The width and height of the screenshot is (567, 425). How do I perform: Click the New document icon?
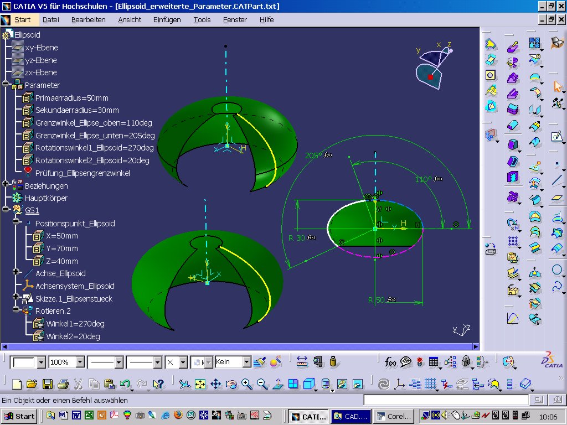point(17,384)
